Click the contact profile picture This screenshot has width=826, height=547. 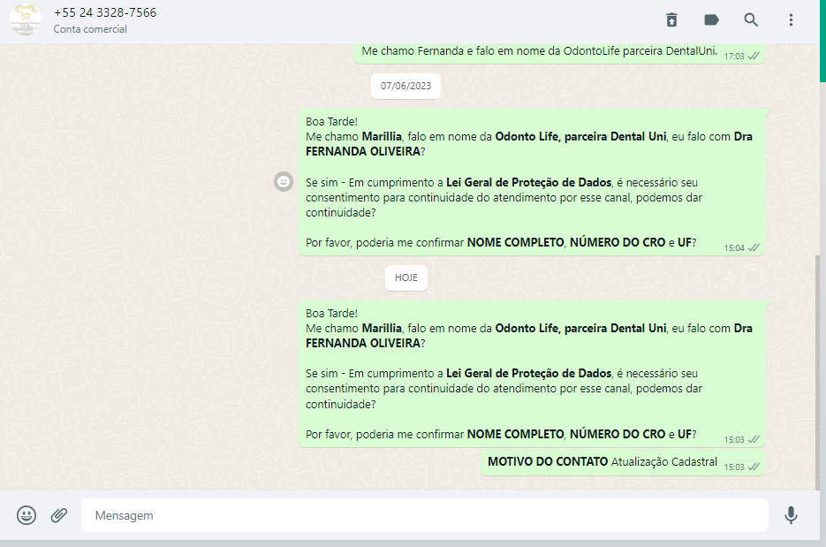pos(26,19)
